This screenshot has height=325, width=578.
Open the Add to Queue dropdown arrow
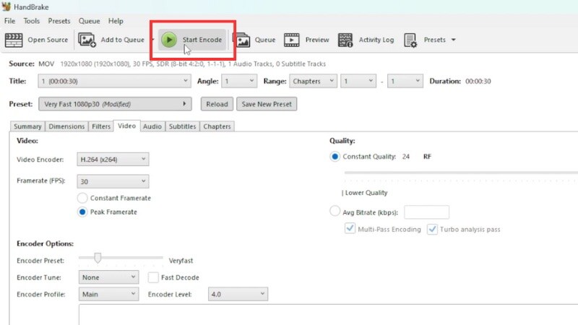pos(152,40)
